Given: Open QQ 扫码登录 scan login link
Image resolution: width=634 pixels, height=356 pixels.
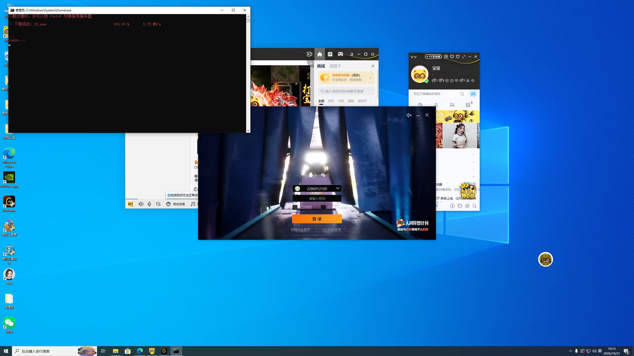Looking at the screenshot, I should (331, 229).
